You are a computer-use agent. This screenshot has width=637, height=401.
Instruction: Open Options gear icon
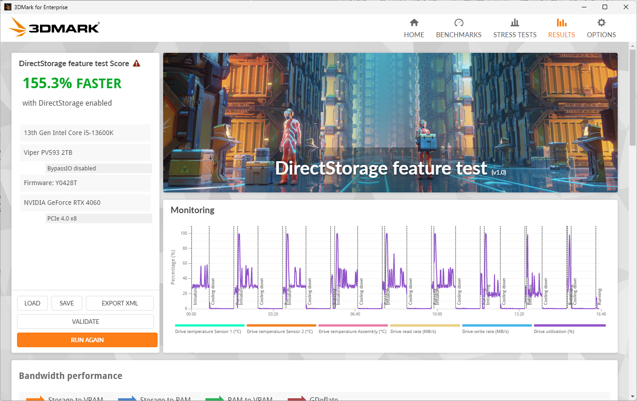(601, 23)
